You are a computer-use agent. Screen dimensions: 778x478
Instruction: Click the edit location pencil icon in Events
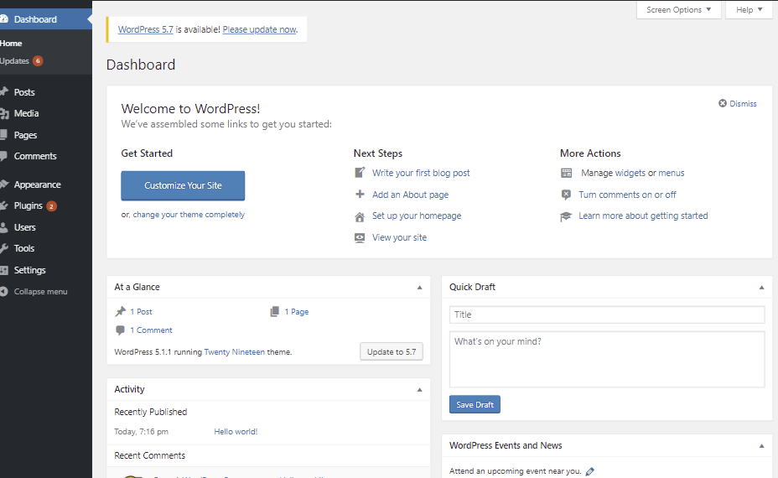coord(590,471)
